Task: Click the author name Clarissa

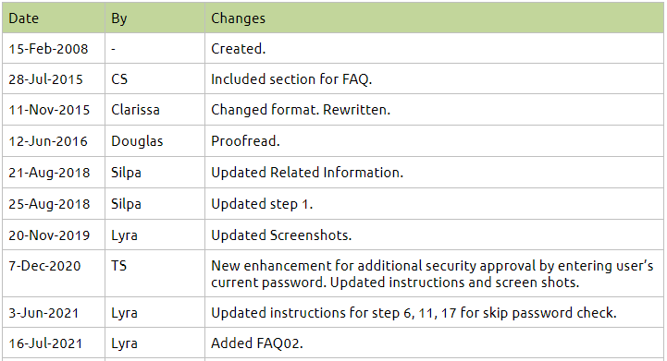Action: tap(135, 110)
